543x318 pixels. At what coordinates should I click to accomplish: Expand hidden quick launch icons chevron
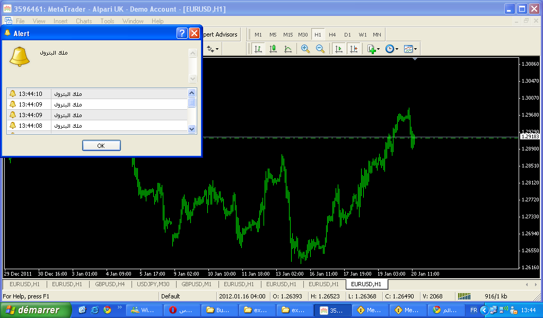[x=119, y=307]
